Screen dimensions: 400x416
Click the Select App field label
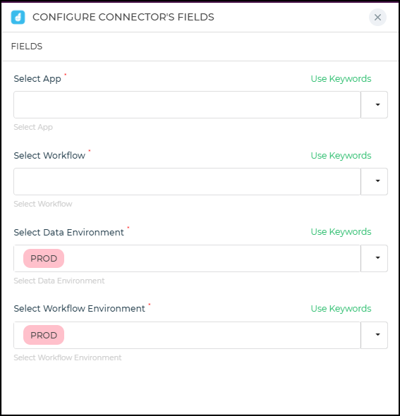pyautogui.click(x=37, y=79)
